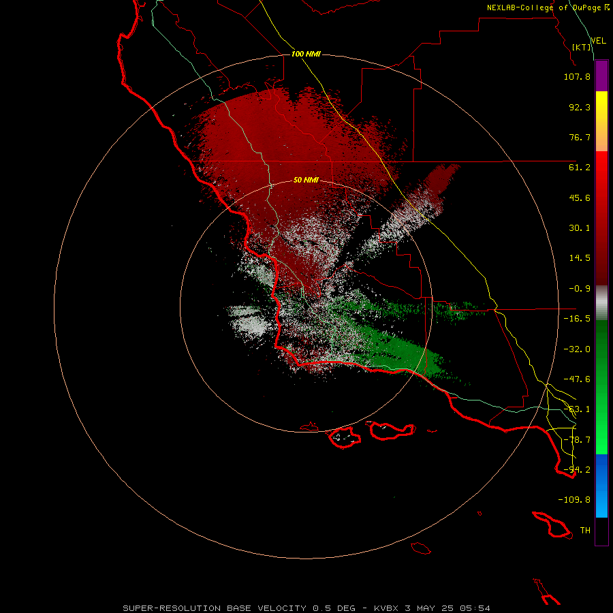Image resolution: width=613 pixels, height=613 pixels.
Task: Pick the purple segment of the color bar
Action: click(x=601, y=76)
